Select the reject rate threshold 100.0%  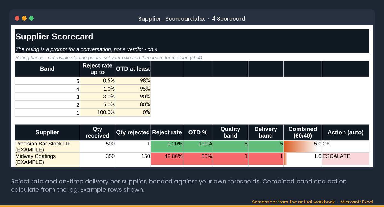coord(97,112)
